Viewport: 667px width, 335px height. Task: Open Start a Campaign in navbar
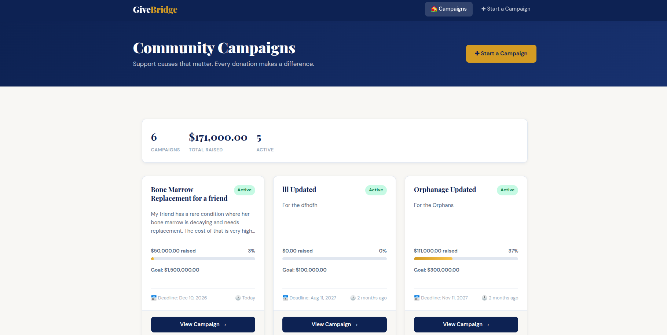506,9
